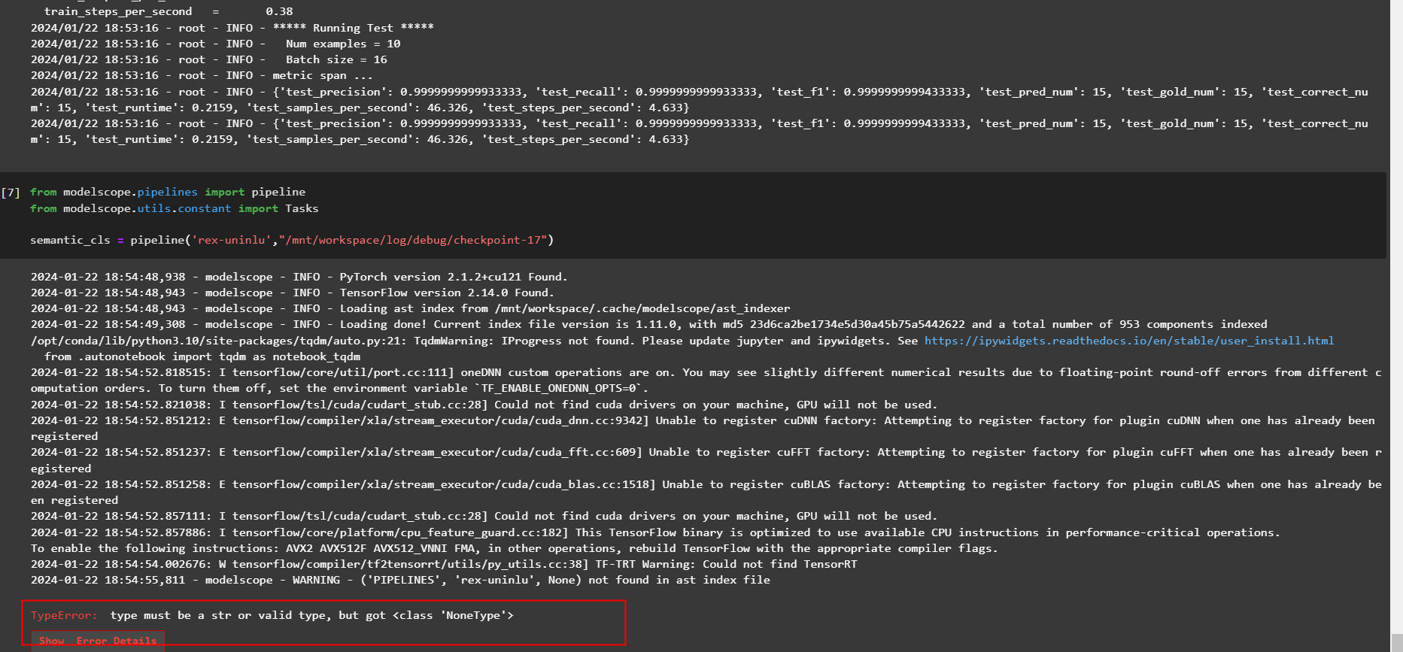Click the 'metric span ...' log line

[x=202, y=75]
